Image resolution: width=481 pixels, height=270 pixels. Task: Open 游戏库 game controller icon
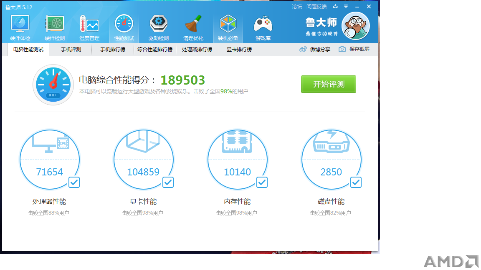tap(263, 27)
